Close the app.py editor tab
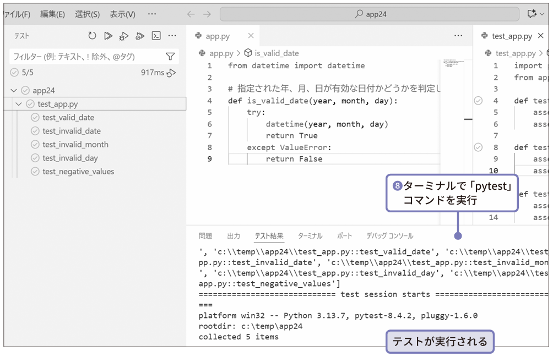Viewport: 553px width, 357px height. coord(251,36)
